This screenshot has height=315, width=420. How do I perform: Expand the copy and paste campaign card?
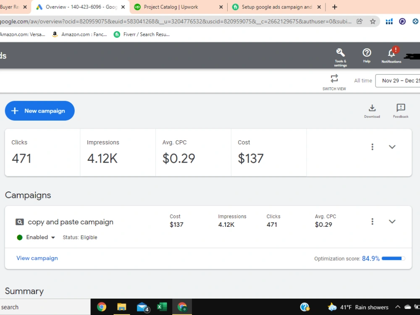[x=392, y=221]
